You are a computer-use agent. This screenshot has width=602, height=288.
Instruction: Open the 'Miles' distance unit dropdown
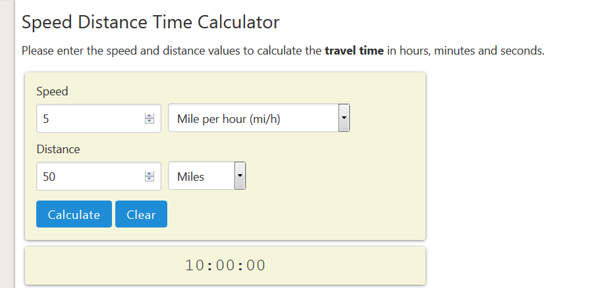pyautogui.click(x=201, y=177)
